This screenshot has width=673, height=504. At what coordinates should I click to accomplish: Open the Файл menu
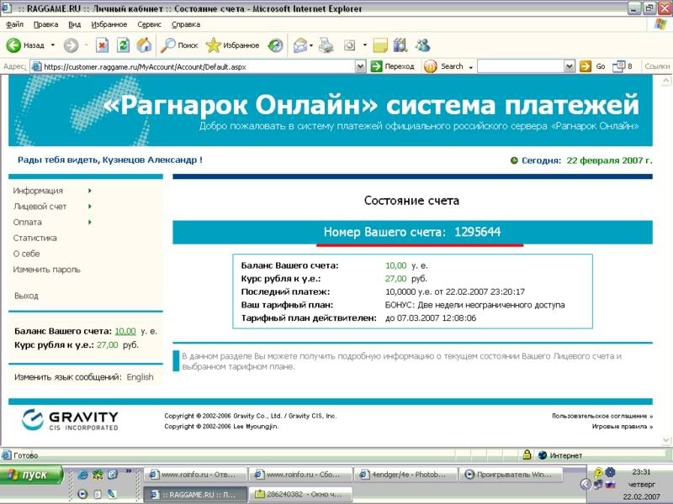pos(14,24)
